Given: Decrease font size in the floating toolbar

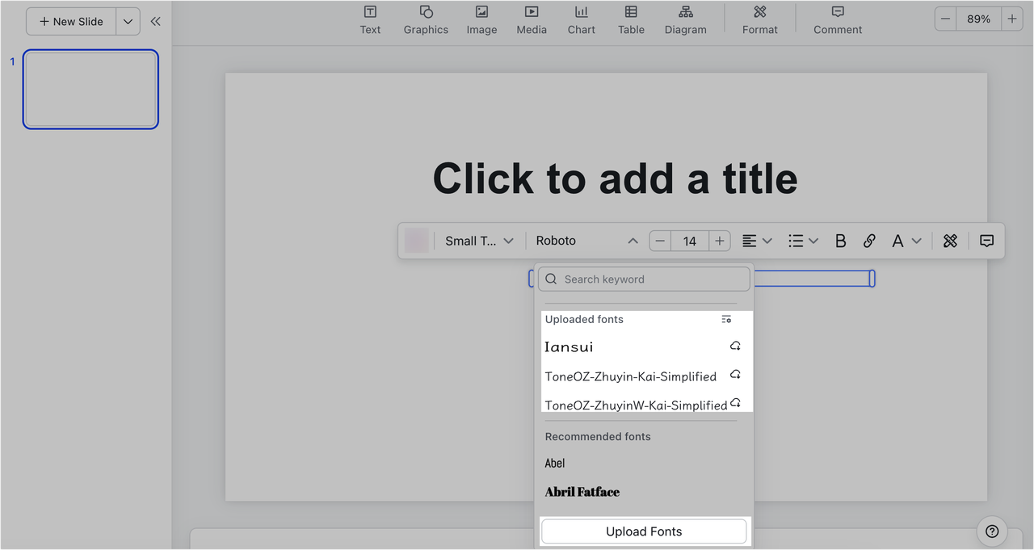Looking at the screenshot, I should [x=660, y=241].
